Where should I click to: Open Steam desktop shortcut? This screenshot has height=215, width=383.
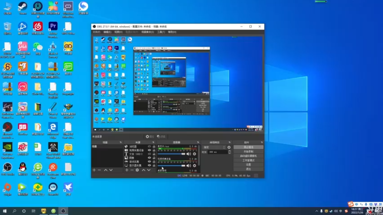23,8
